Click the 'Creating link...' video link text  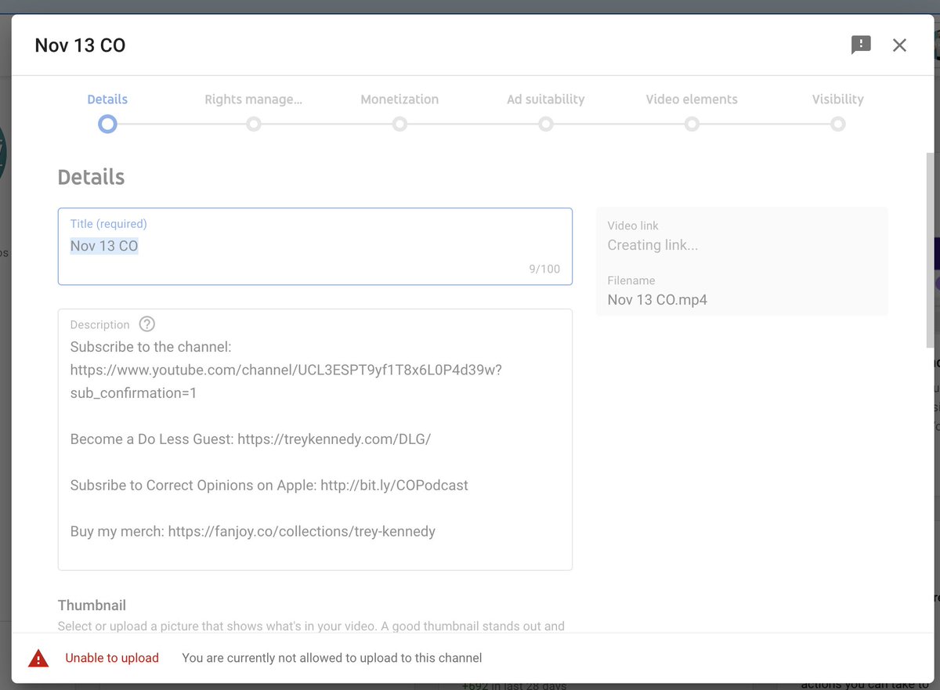653,245
